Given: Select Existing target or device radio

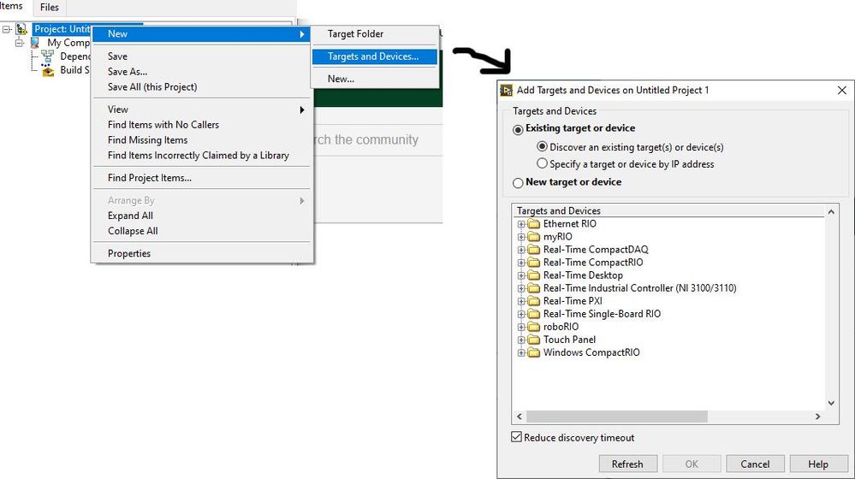Looking at the screenshot, I should (518, 130).
